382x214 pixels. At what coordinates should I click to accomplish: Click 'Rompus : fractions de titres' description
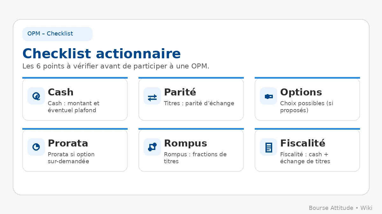tap(195, 158)
